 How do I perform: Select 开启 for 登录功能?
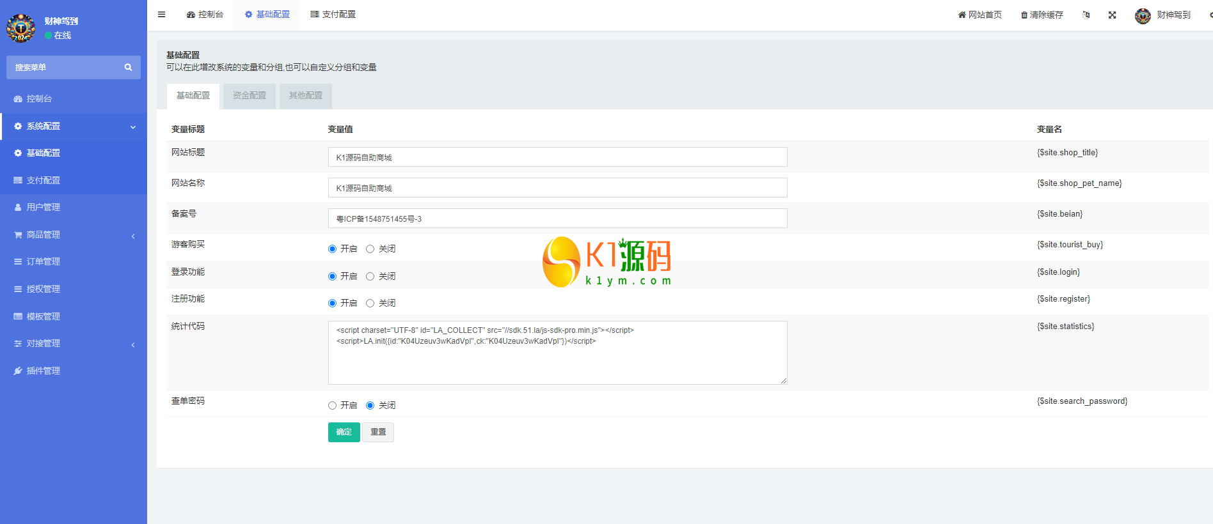coord(332,277)
